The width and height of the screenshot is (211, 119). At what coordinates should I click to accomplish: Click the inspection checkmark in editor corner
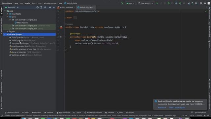[x=206, y=11]
